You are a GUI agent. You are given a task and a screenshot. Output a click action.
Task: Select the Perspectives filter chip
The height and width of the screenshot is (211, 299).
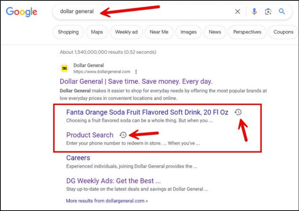247,32
